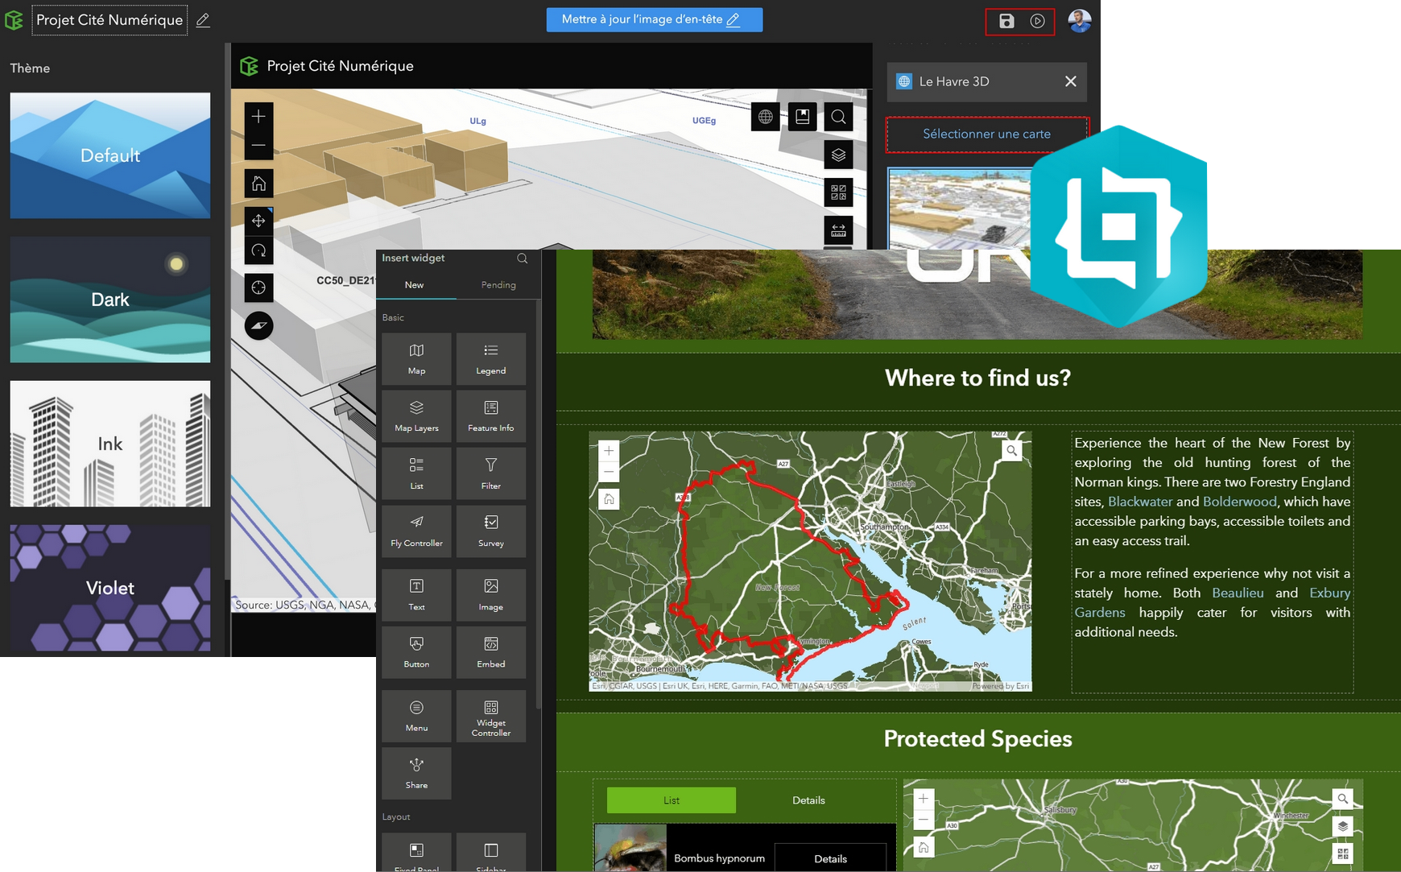Image resolution: width=1401 pixels, height=872 pixels.
Task: Insert the Map Layers widget
Action: [416, 416]
